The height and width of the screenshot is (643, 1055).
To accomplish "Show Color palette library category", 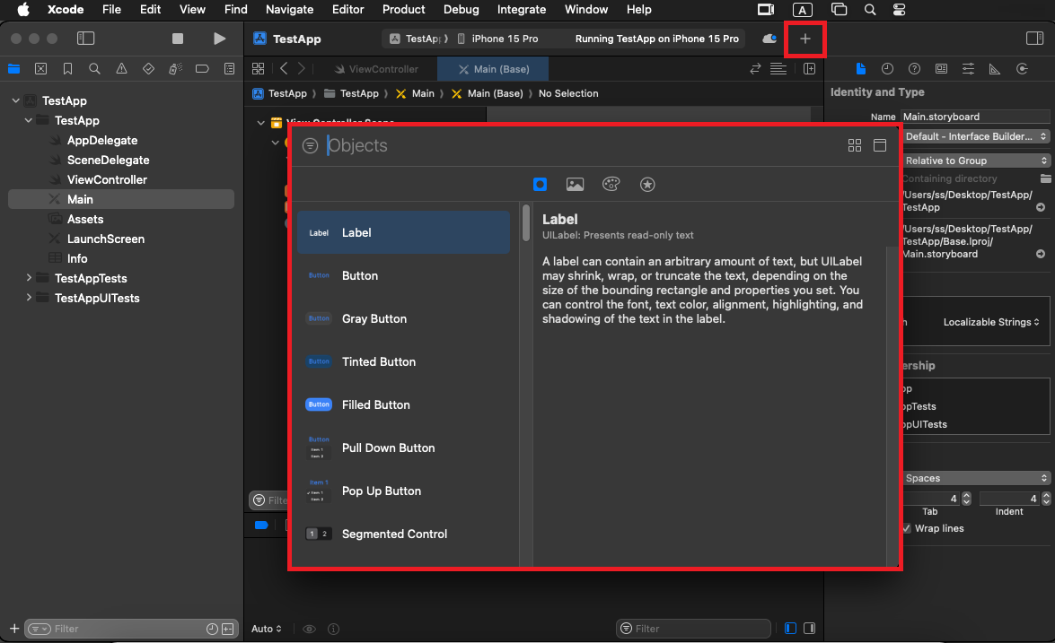I will coord(611,184).
